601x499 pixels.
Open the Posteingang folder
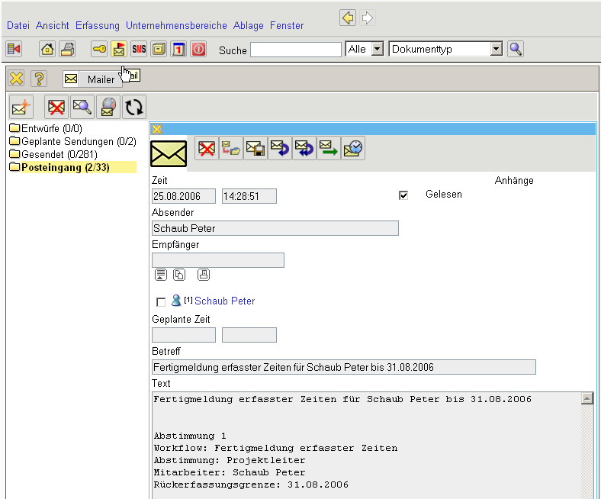tap(65, 167)
